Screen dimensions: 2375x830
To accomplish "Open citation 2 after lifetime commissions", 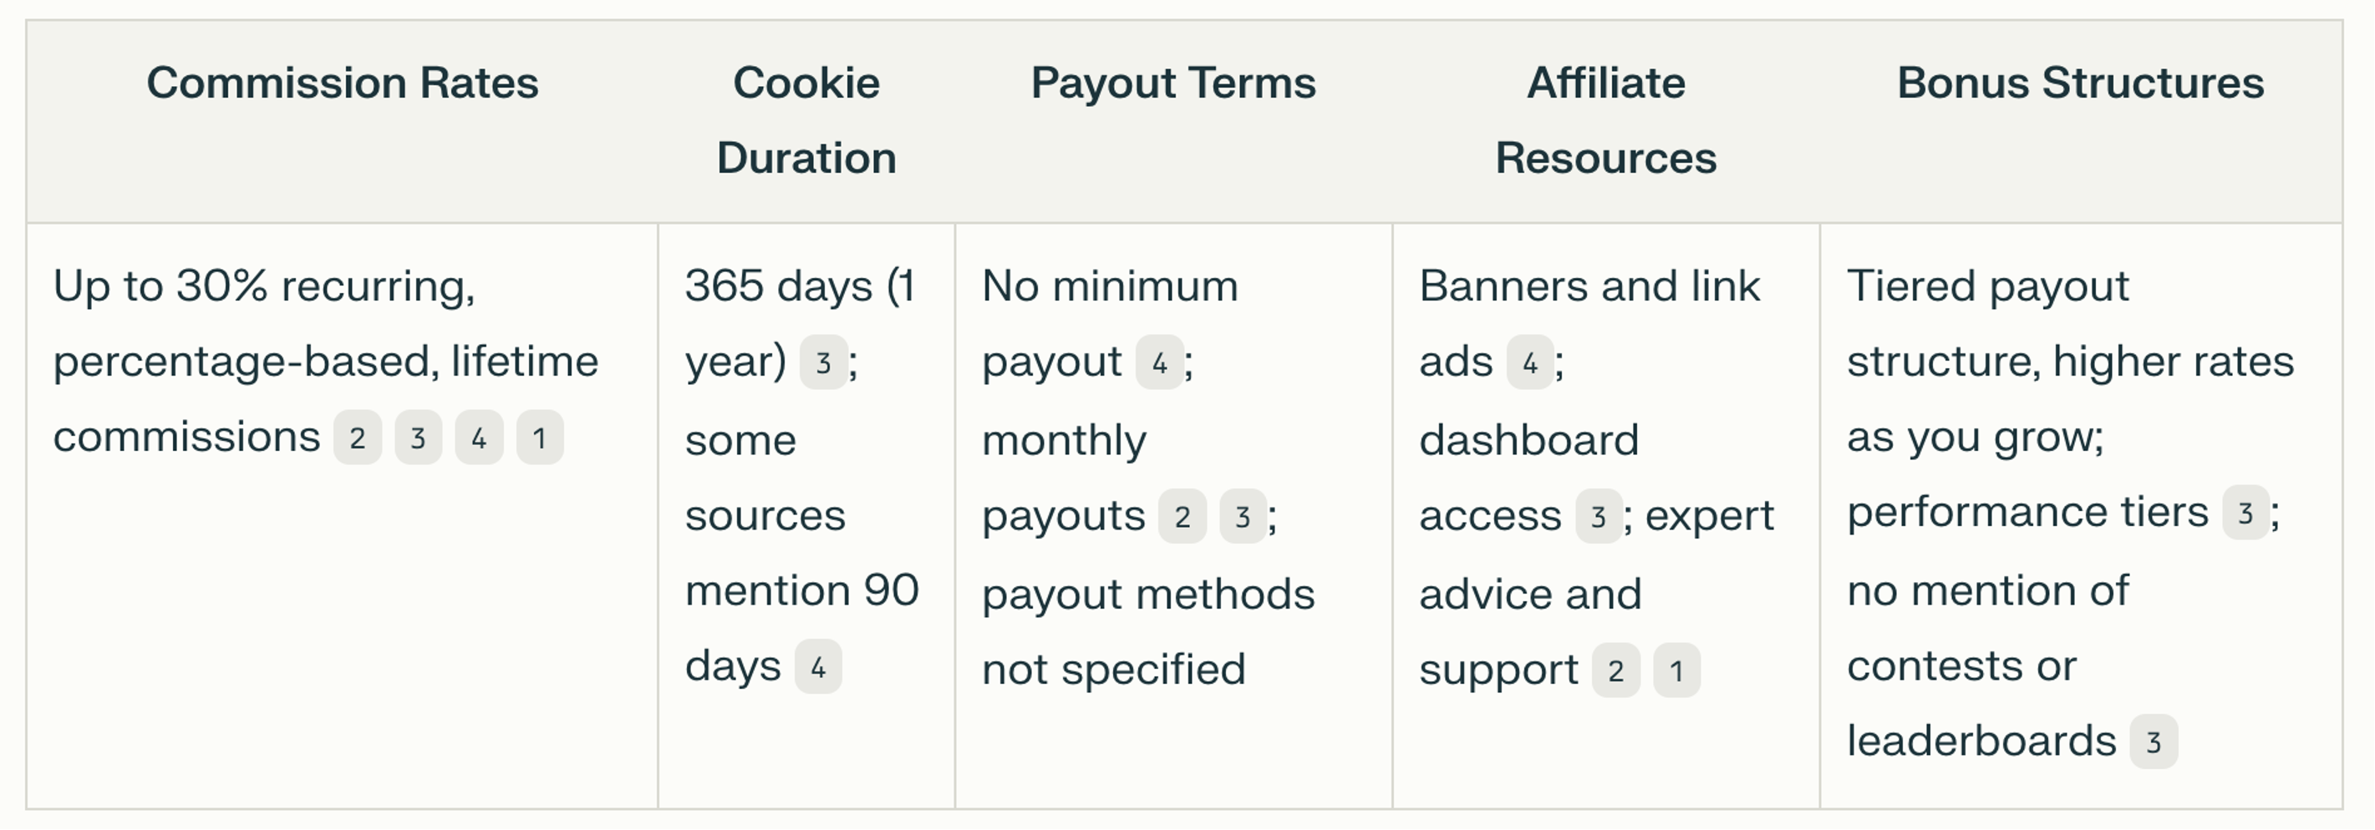I will click(358, 438).
